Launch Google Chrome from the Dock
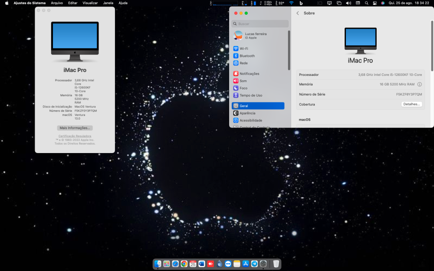Image resolution: width=434 pixels, height=271 pixels. (184, 264)
